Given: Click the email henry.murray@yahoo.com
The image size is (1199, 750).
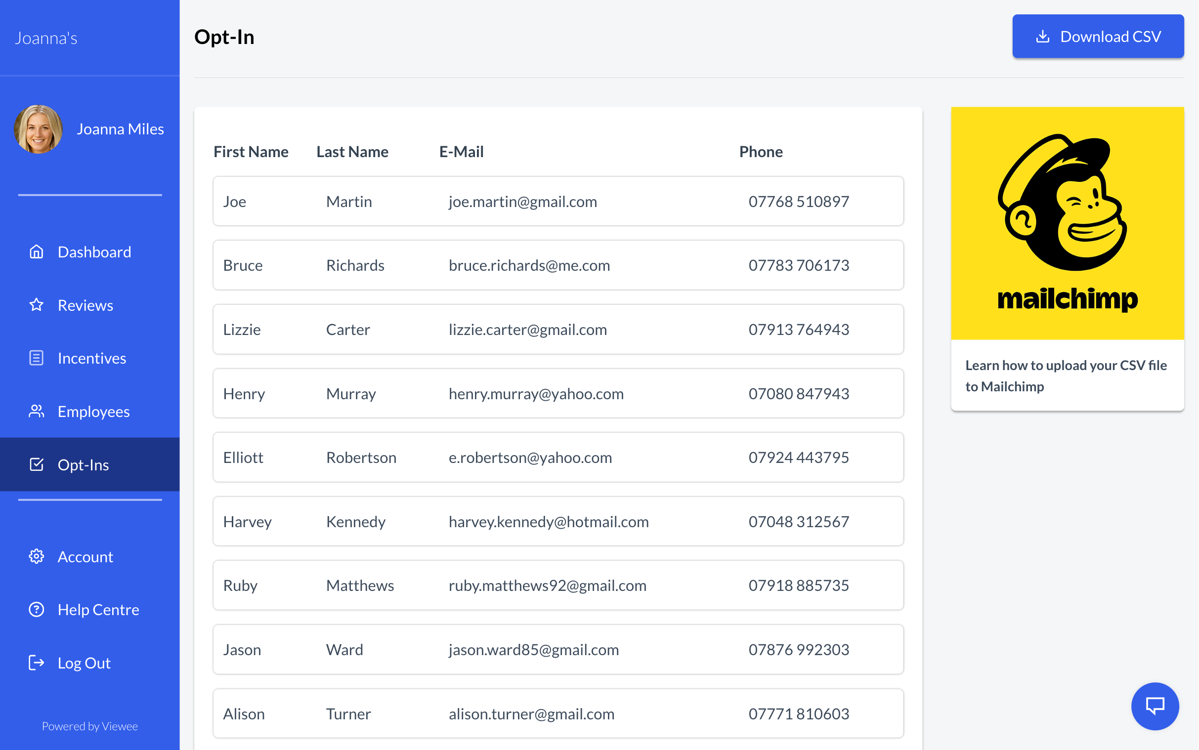Looking at the screenshot, I should click(x=536, y=394).
